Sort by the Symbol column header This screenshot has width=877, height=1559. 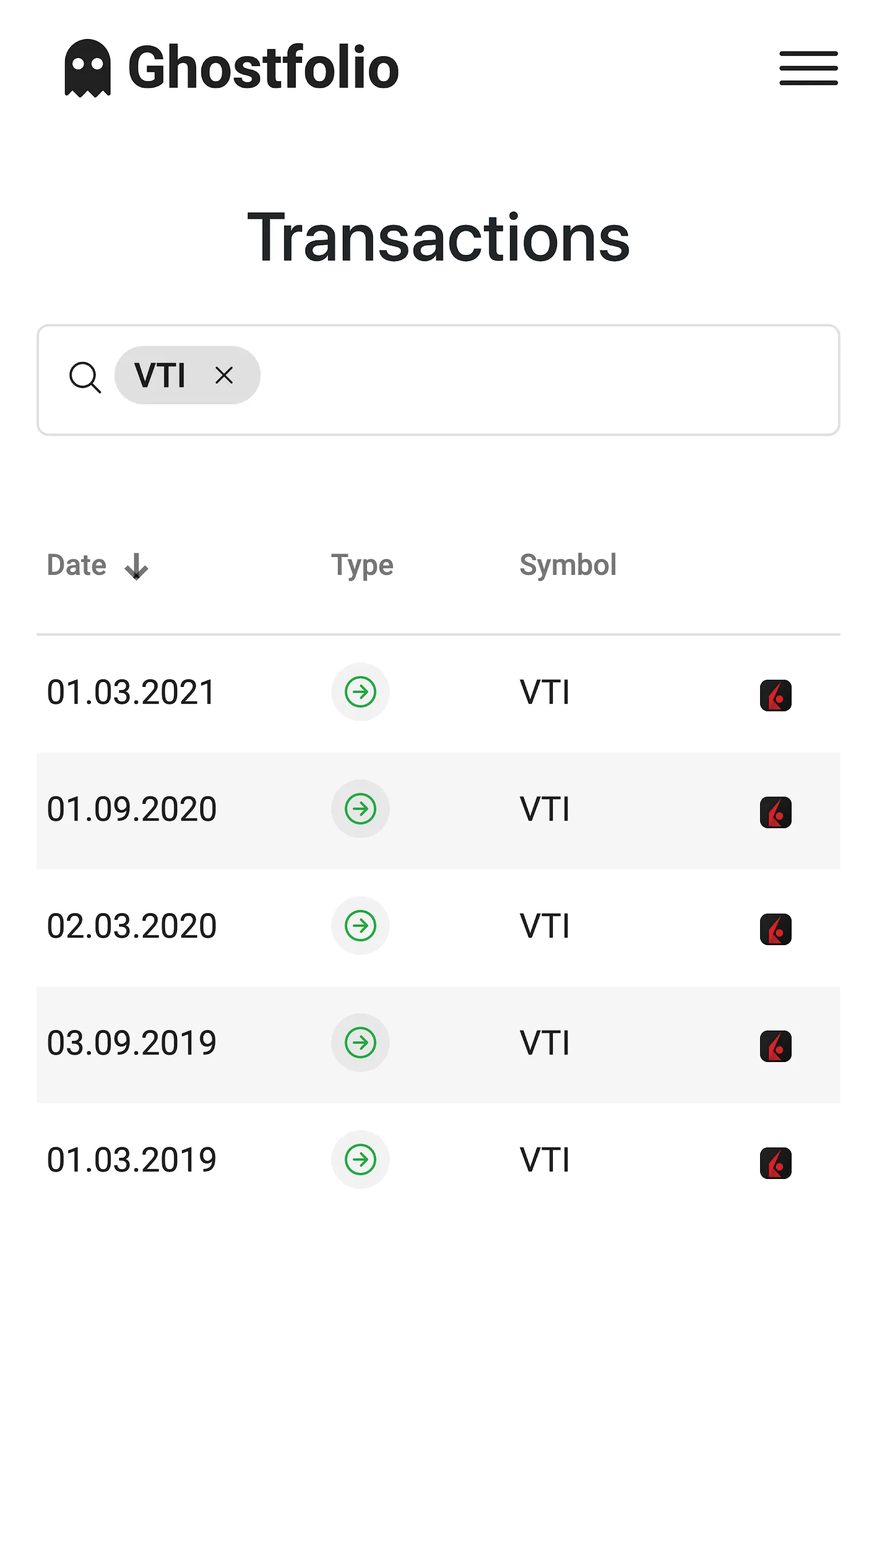coord(567,565)
